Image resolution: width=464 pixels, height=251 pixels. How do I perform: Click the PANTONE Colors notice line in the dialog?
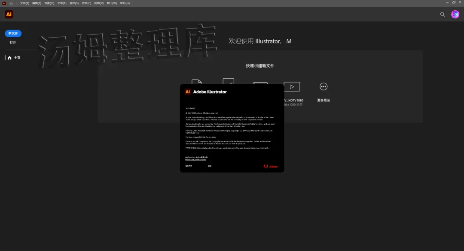point(227,148)
